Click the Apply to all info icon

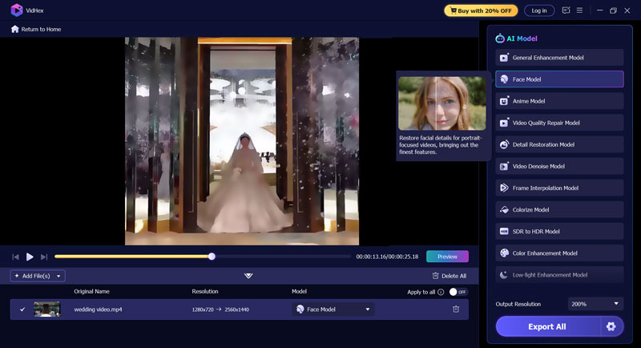(441, 292)
